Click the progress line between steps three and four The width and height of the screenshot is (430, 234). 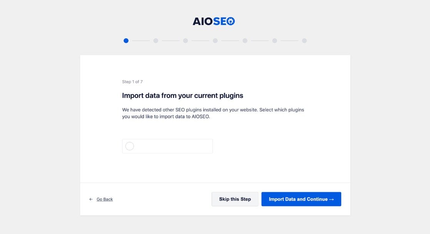[200, 41]
